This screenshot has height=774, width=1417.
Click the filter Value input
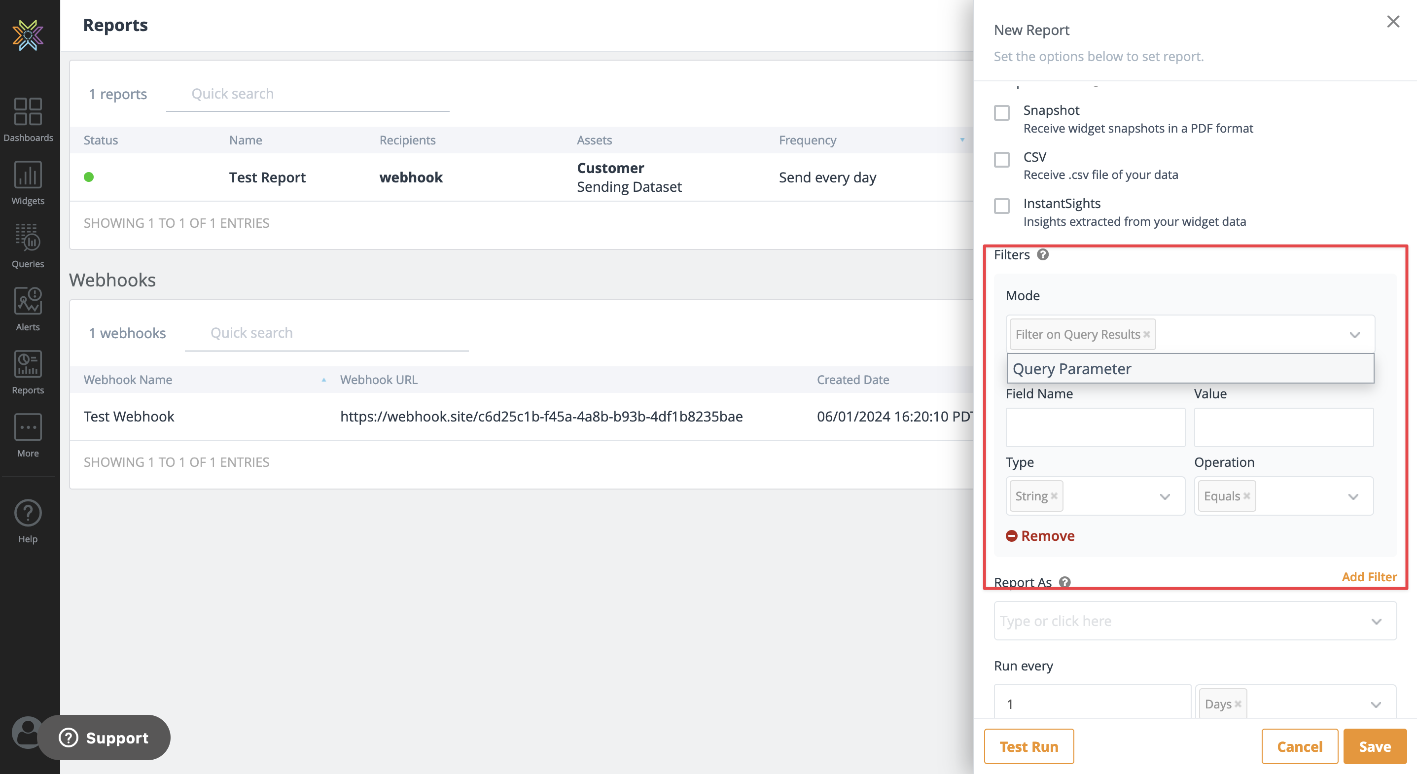coord(1283,427)
